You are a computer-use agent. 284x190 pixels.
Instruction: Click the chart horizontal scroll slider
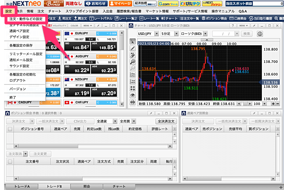(245, 104)
